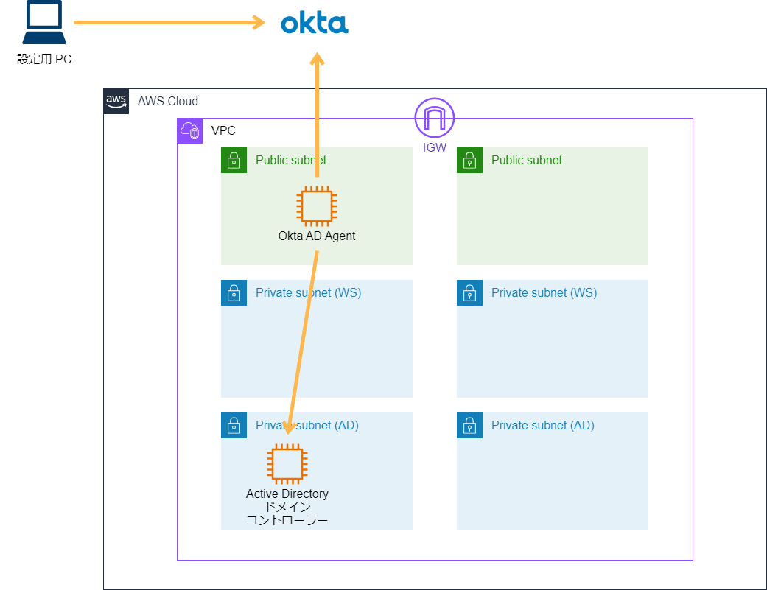
Task: Select the left Public subnet lock icon
Action: (234, 160)
